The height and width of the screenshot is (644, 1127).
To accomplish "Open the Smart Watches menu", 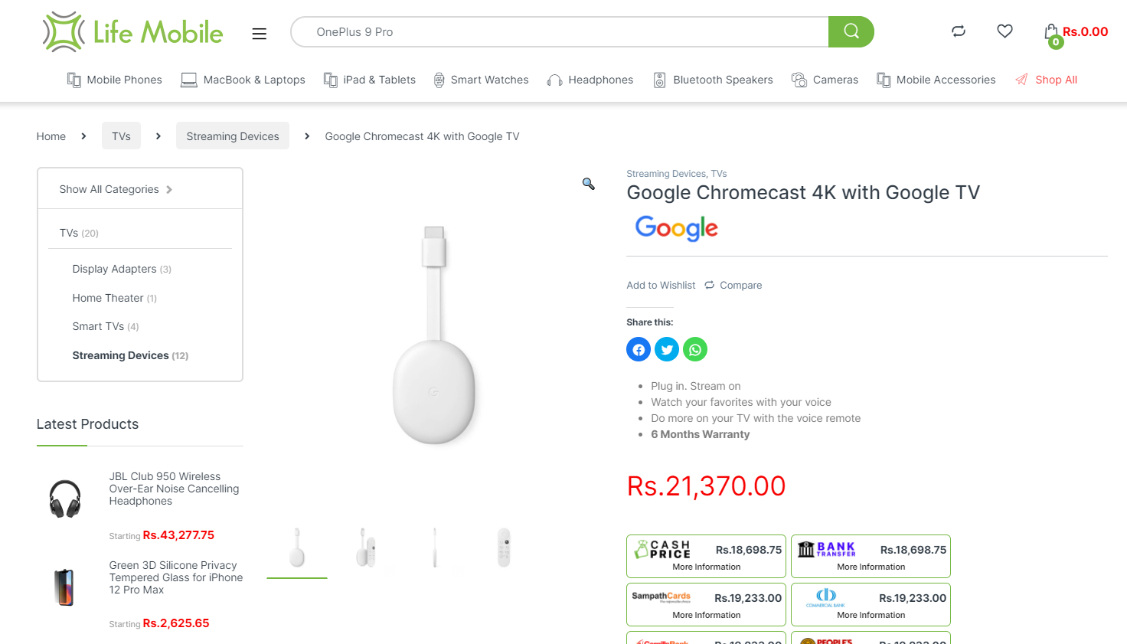I will pyautogui.click(x=481, y=80).
